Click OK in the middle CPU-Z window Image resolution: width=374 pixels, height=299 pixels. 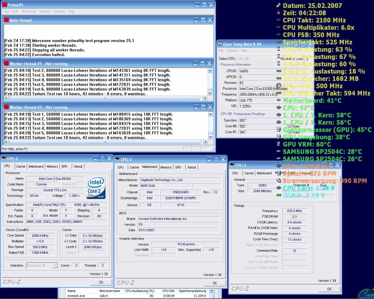[215, 283]
